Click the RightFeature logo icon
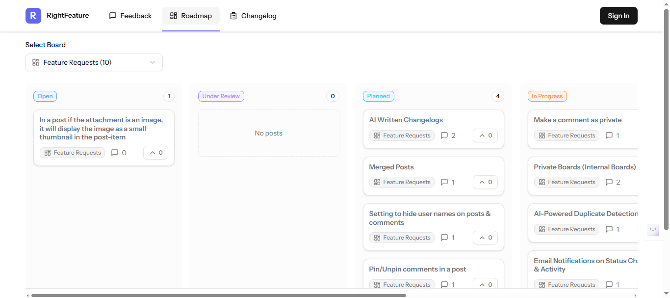 [x=33, y=16]
